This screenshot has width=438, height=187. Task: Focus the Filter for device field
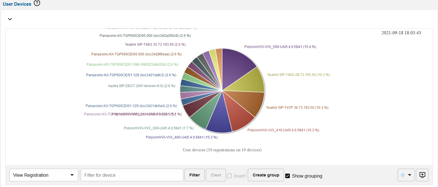coord(132,175)
